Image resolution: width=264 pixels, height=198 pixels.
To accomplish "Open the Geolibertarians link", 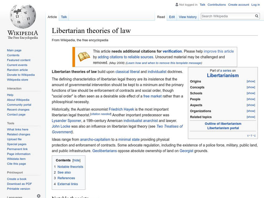I will coord(105,151).
